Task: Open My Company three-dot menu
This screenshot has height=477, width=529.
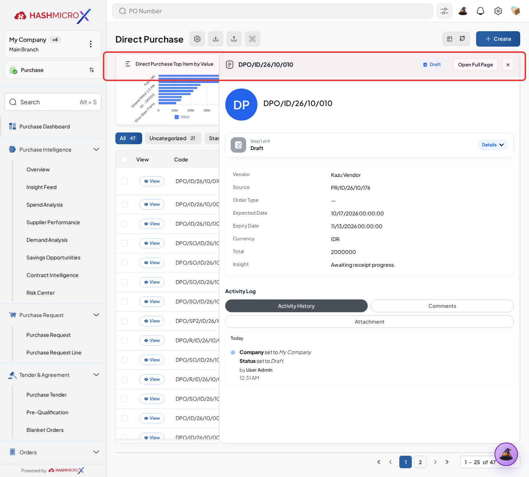Action: (x=91, y=44)
